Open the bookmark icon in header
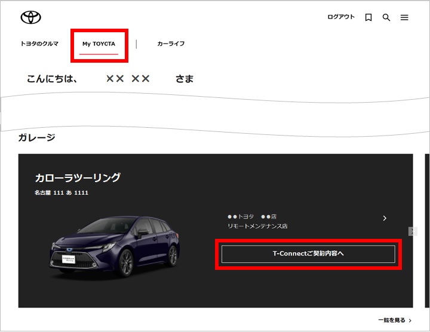The height and width of the screenshot is (332, 430). (x=368, y=17)
